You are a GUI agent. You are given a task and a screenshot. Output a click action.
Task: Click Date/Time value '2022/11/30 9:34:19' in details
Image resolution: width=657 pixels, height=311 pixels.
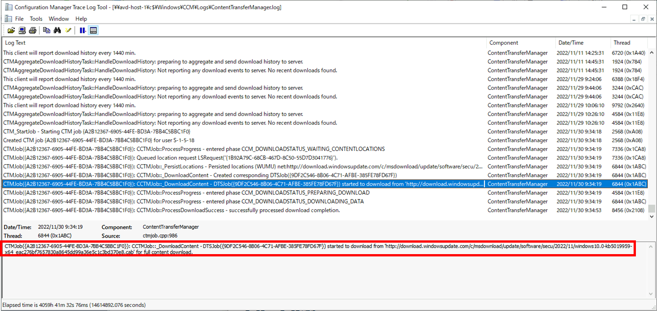point(60,227)
